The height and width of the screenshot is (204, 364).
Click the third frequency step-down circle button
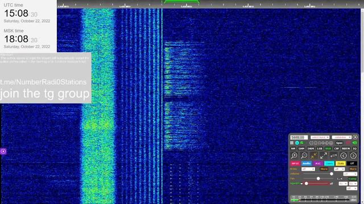pyautogui.click(x=319, y=143)
